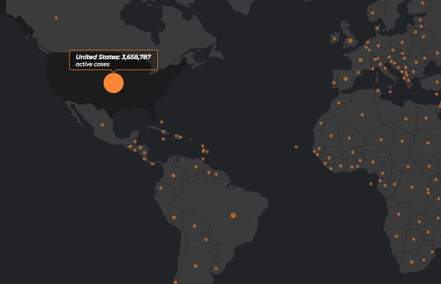Select the Canada case marker
Viewport: 441px width, 284px height.
pos(56,18)
